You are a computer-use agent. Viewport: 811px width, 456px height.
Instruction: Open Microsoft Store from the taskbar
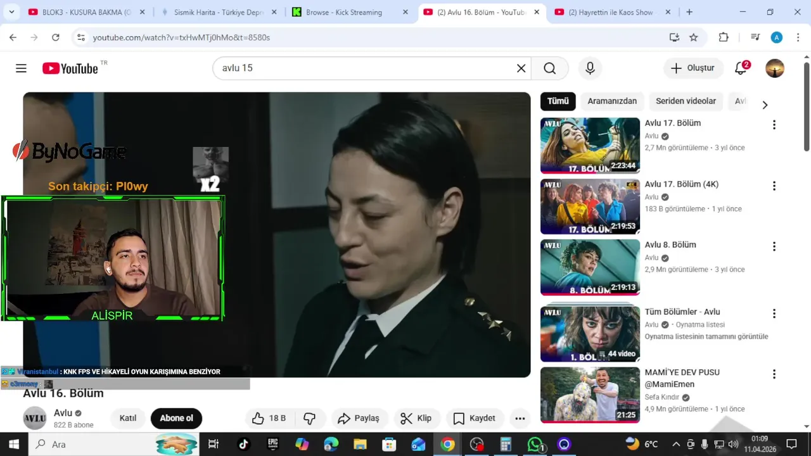(389, 444)
